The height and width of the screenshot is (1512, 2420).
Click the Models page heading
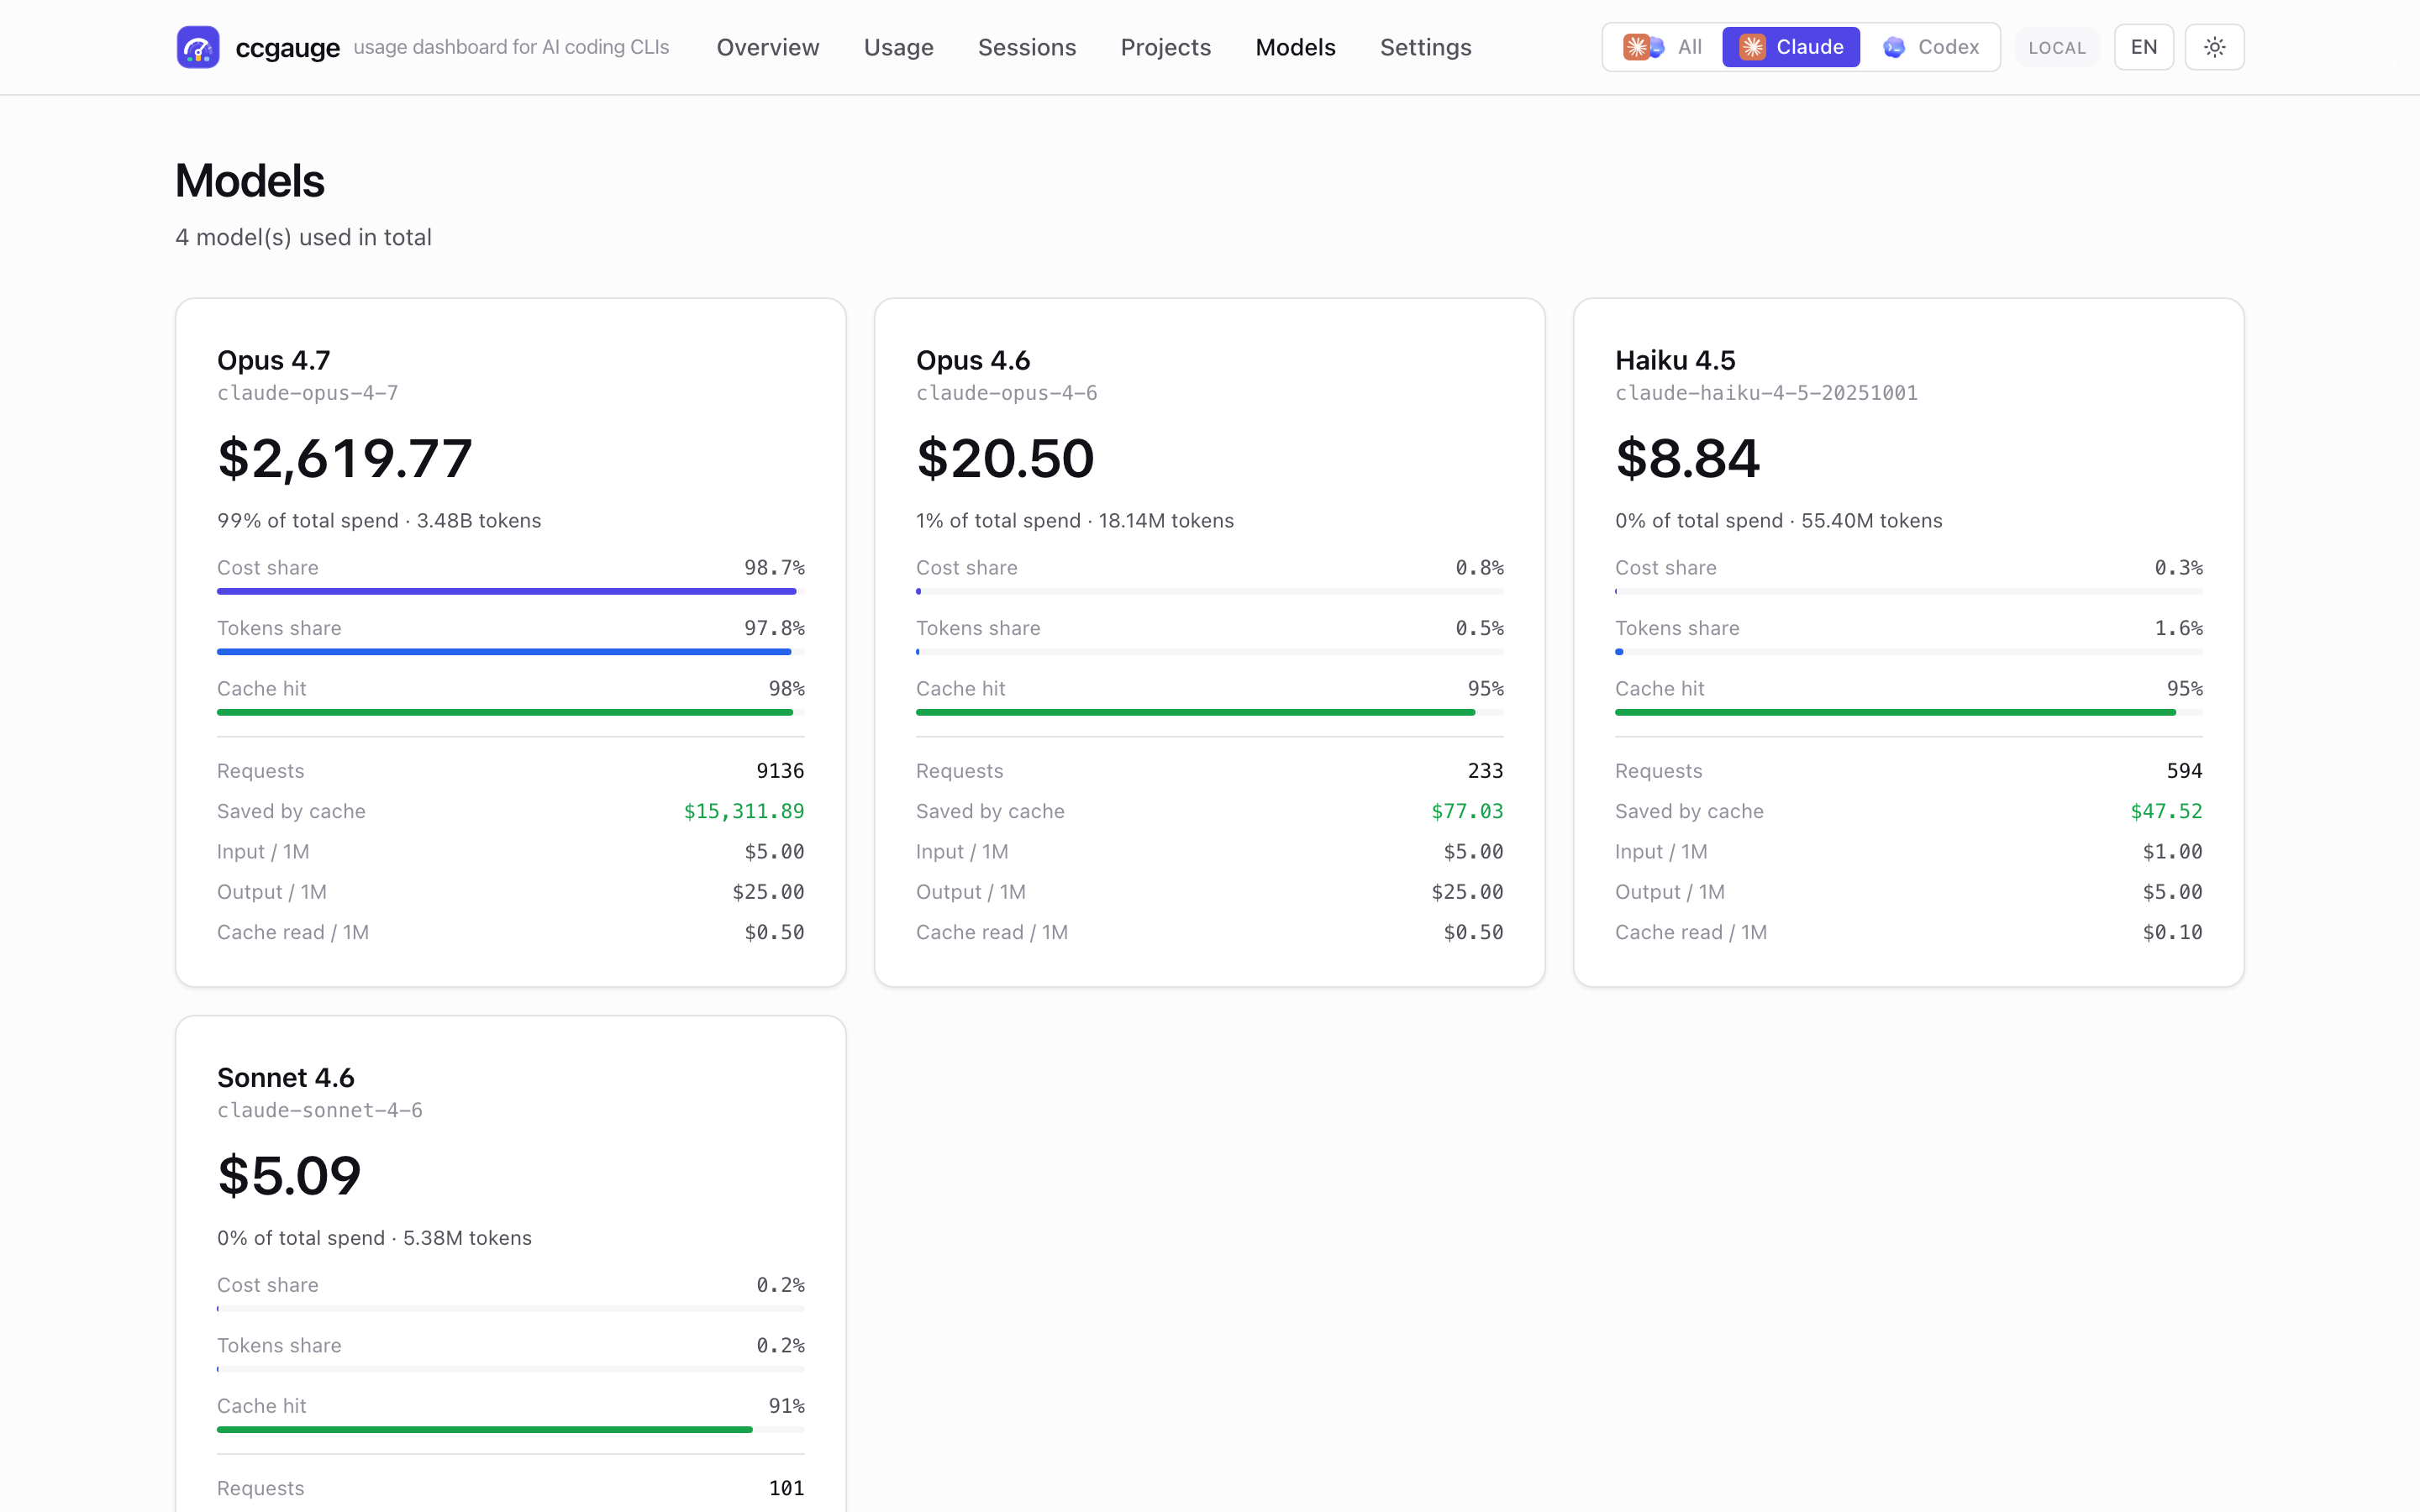coord(250,181)
